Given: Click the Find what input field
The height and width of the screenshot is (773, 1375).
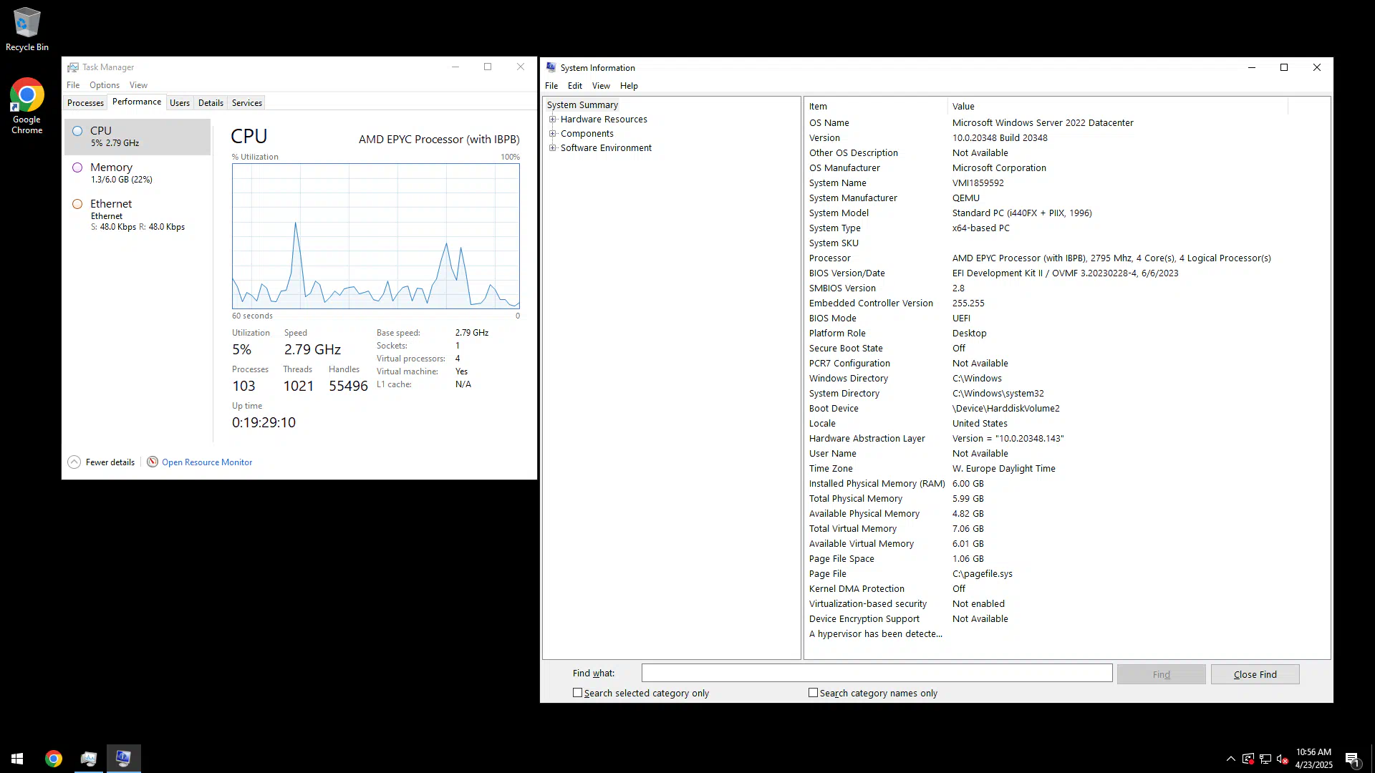Looking at the screenshot, I should pyautogui.click(x=877, y=674).
